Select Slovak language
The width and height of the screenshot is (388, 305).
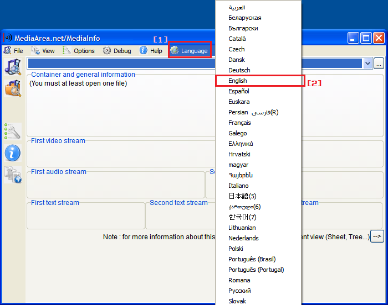point(258,301)
